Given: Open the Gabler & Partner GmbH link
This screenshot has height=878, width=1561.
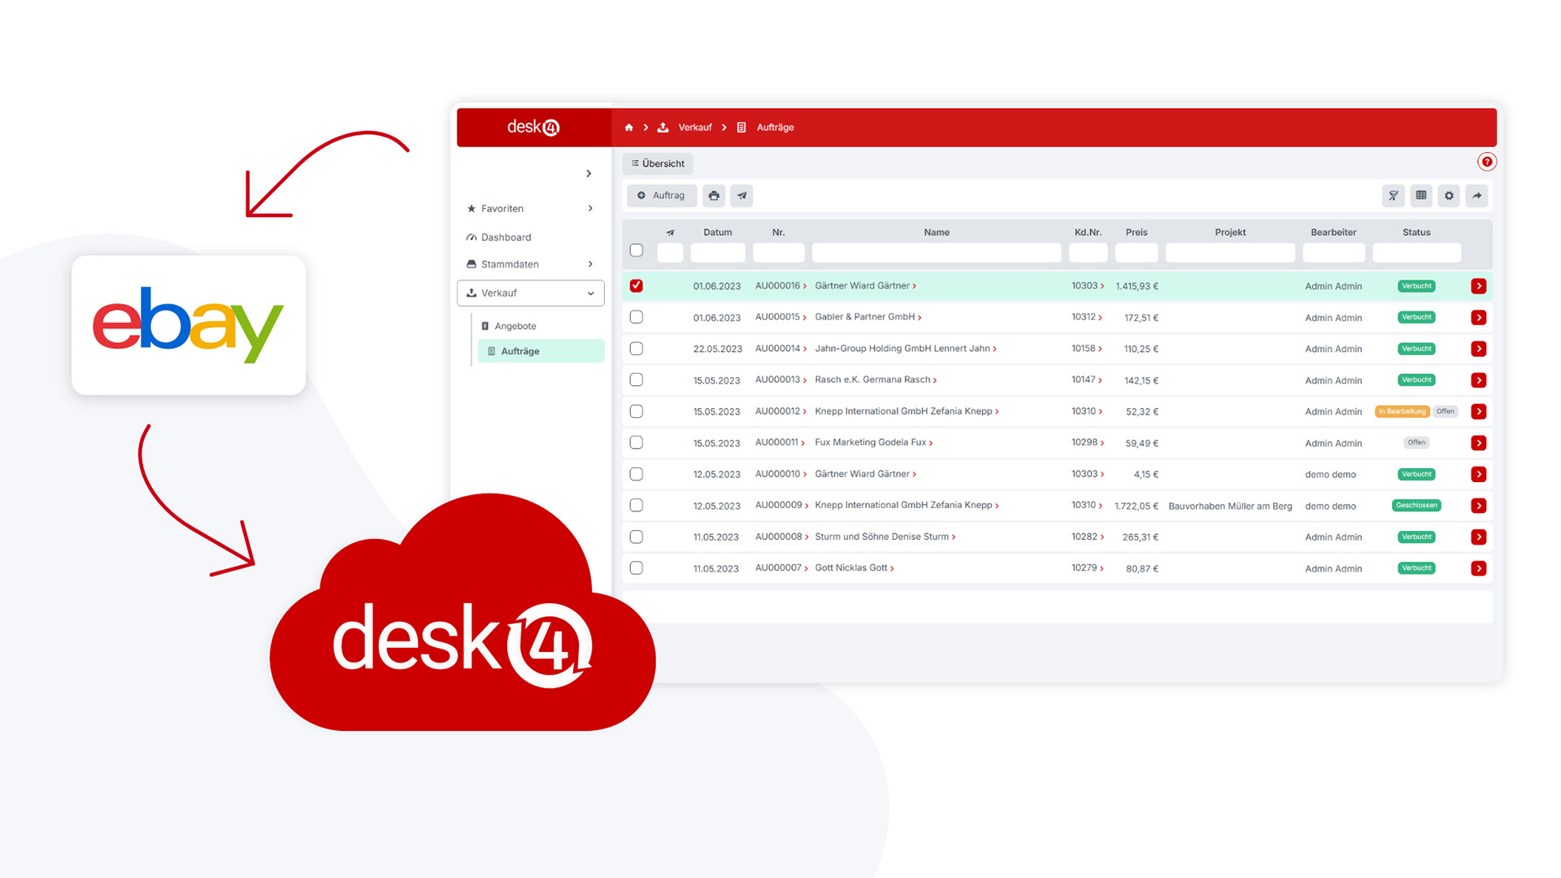Looking at the screenshot, I should [x=865, y=317].
